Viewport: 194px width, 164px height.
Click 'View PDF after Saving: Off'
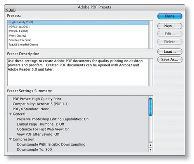coord(38,134)
